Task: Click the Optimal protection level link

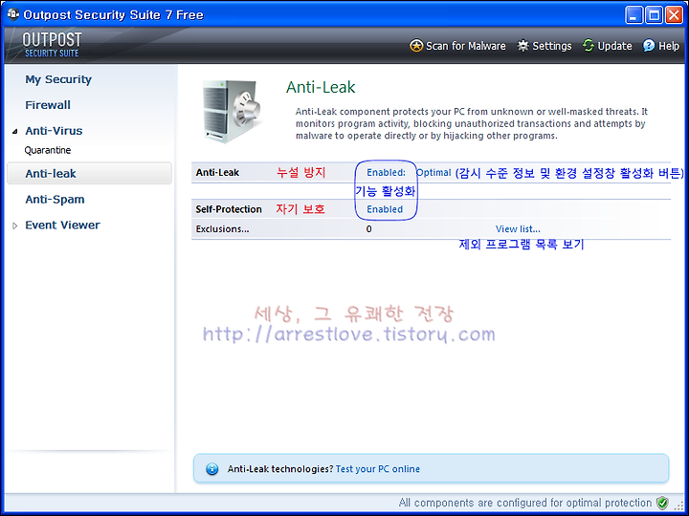Action: pos(433,172)
